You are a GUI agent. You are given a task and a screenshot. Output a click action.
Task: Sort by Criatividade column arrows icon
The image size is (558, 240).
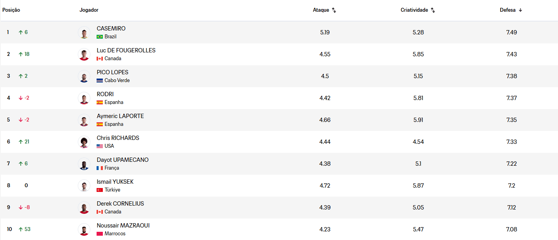(433, 10)
